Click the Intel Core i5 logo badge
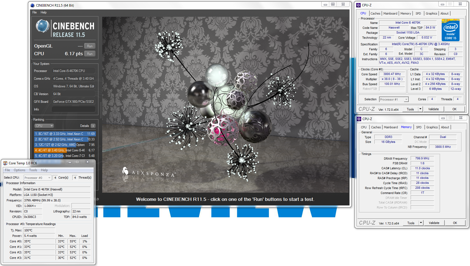 coord(450,30)
